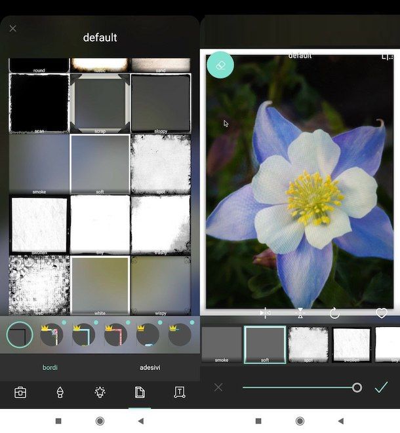Open the effects sparkle star icon

pos(100,392)
